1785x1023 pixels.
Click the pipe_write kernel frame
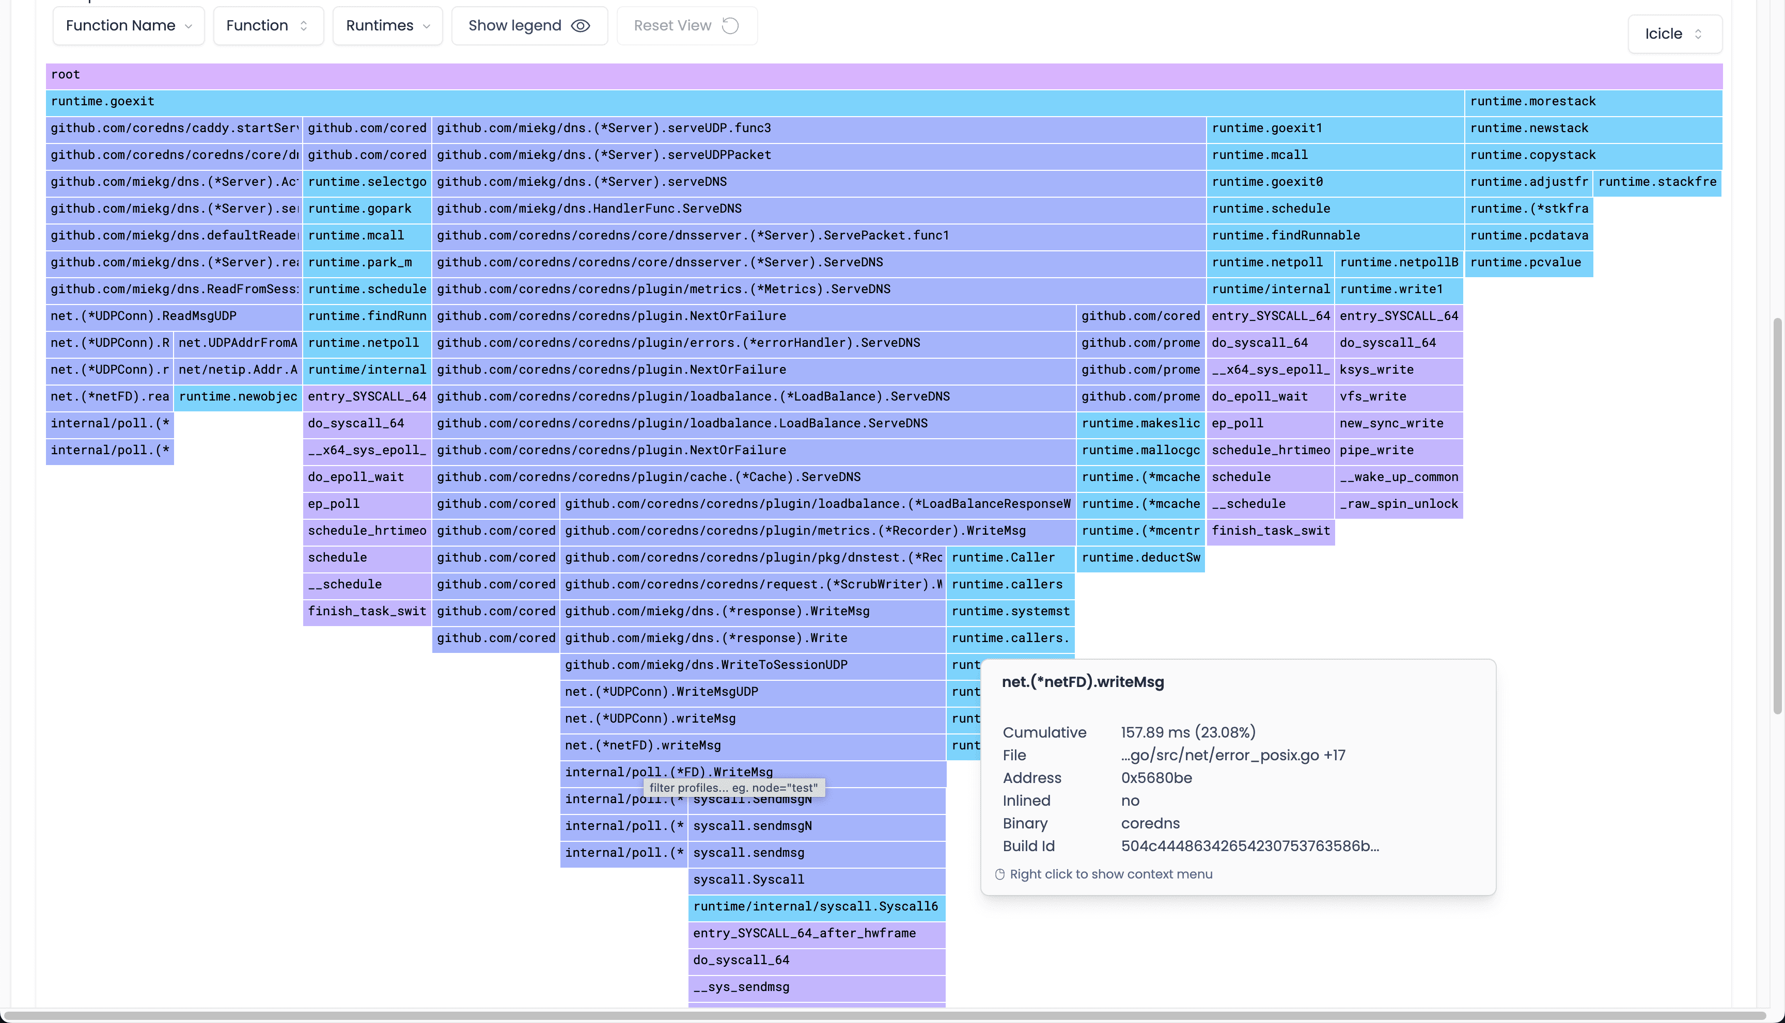pyautogui.click(x=1398, y=451)
